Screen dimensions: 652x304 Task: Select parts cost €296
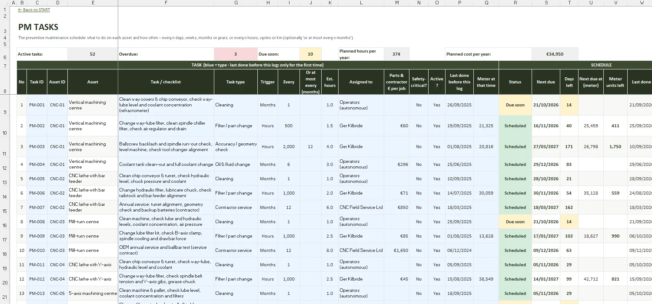point(396,165)
